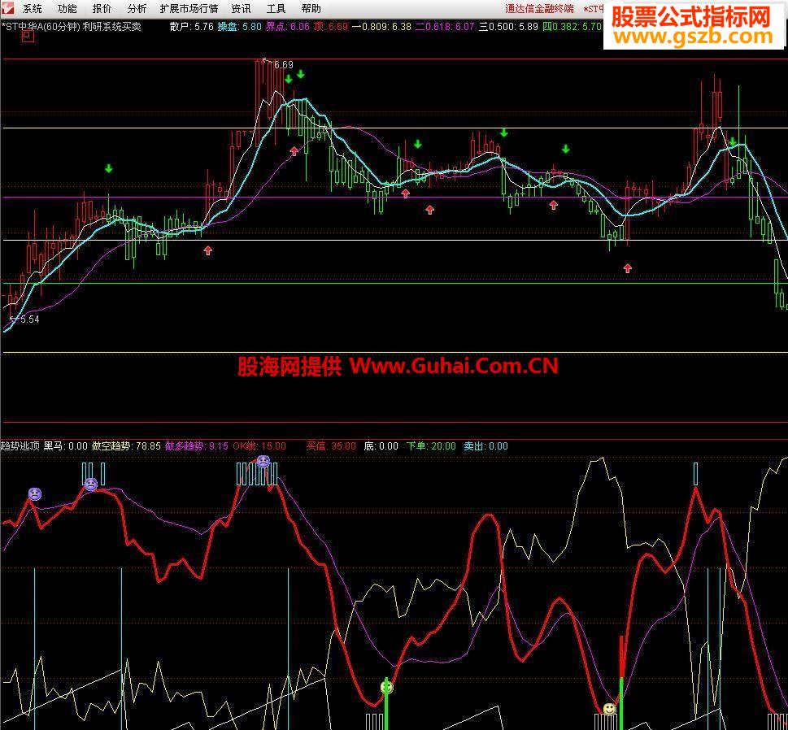Click sad-face marker above the widest cyan bars
This screenshot has width=788, height=730.
(263, 461)
